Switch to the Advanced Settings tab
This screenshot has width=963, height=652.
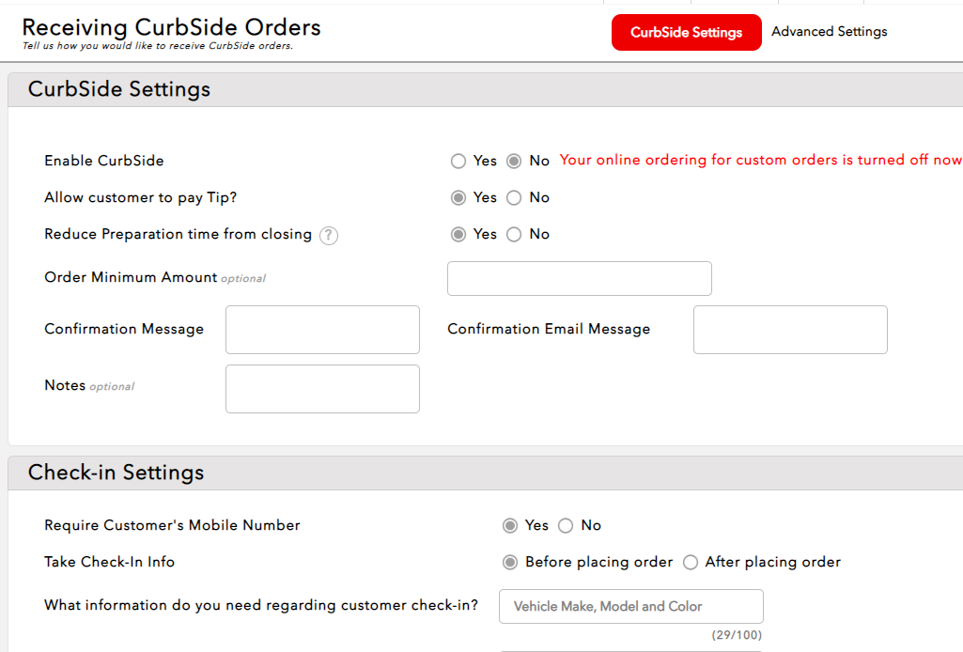coord(829,32)
